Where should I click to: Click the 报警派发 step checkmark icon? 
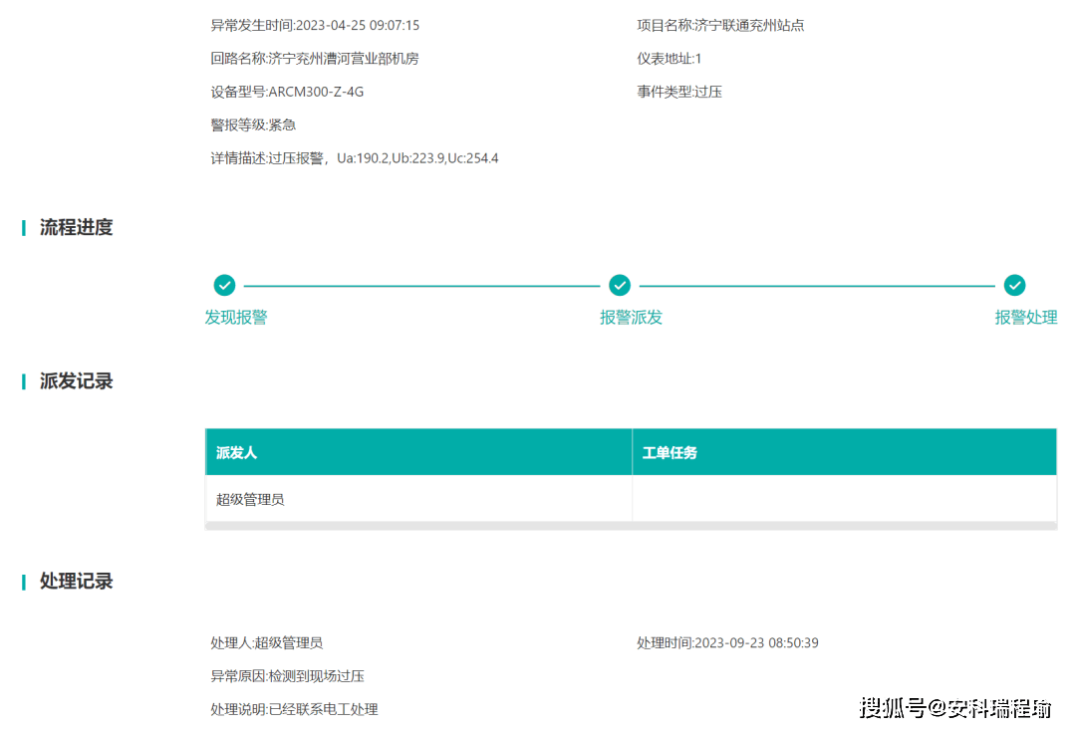620,285
